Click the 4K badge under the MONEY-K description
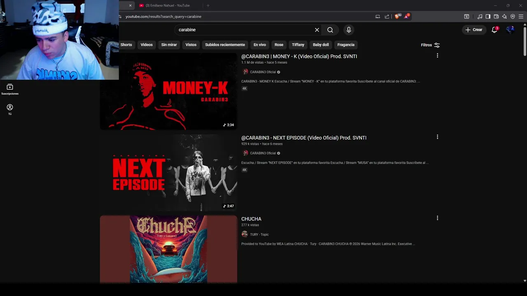 [x=245, y=88]
